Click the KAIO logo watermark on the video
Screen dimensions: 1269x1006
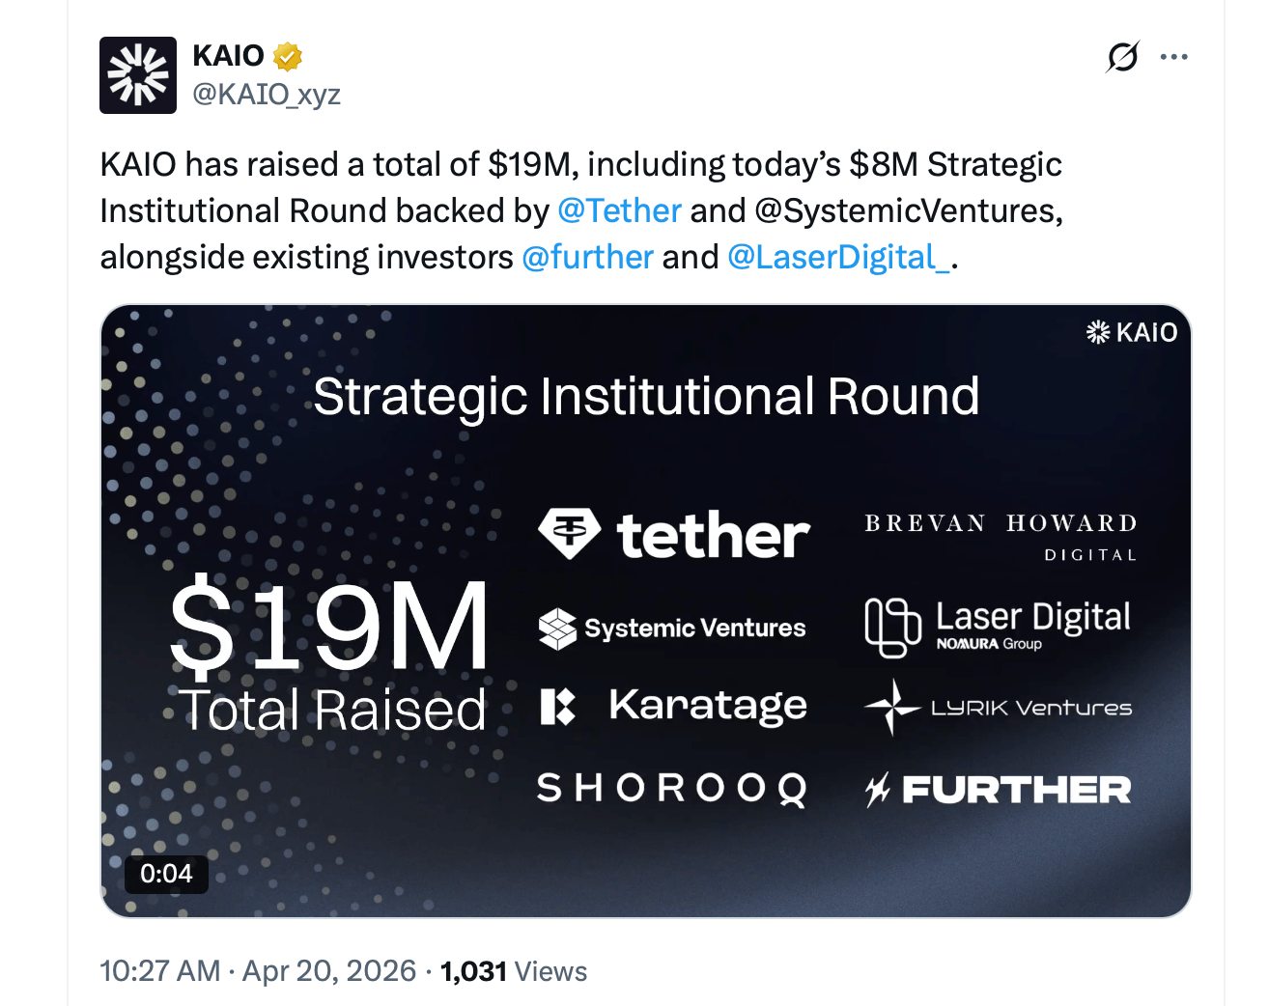click(1131, 332)
